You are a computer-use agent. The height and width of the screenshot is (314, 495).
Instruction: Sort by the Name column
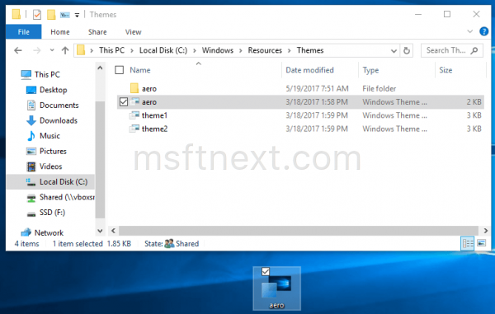tap(140, 70)
